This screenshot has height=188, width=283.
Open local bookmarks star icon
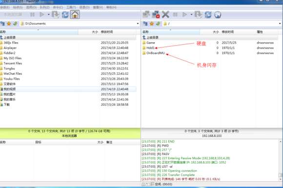click(x=9, y=23)
